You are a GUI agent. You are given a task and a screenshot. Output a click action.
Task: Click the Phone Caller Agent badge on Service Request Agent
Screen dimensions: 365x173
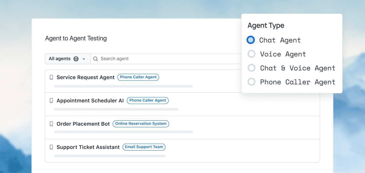[138, 77]
